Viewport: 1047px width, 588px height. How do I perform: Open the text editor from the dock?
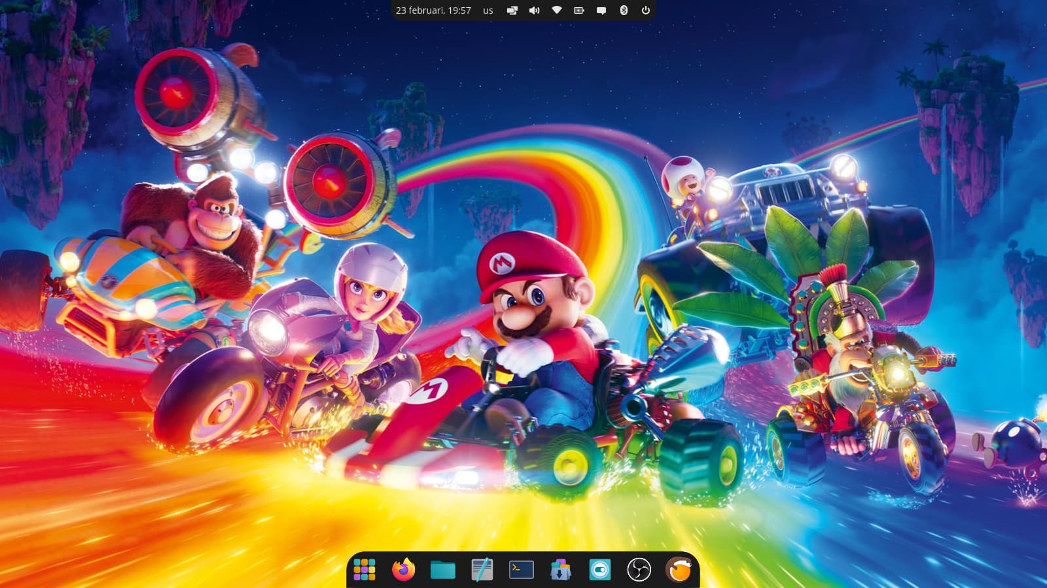click(482, 570)
